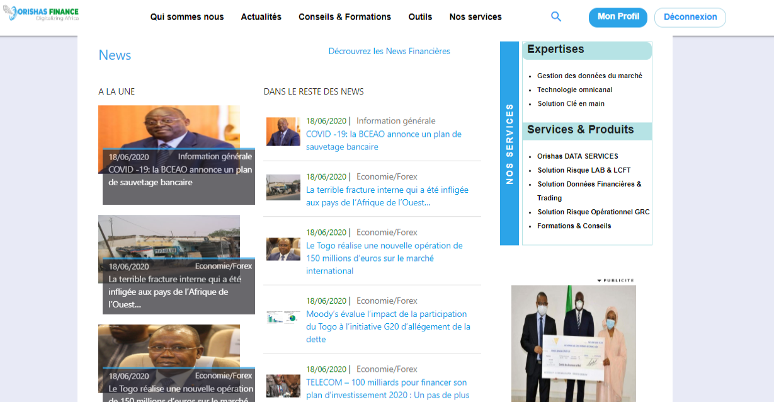Click the Mon Profil button
Image resolution: width=774 pixels, height=402 pixels.
click(618, 17)
